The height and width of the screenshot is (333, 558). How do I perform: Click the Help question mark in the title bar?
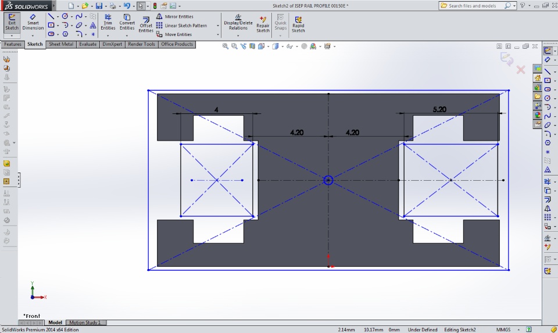coord(523,6)
